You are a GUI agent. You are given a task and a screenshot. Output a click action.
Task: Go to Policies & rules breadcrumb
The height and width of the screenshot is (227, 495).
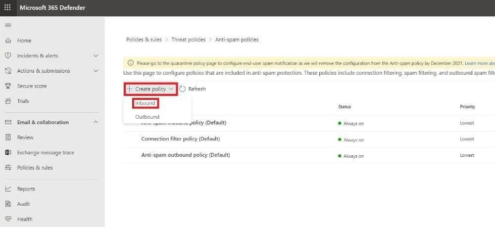(x=144, y=40)
